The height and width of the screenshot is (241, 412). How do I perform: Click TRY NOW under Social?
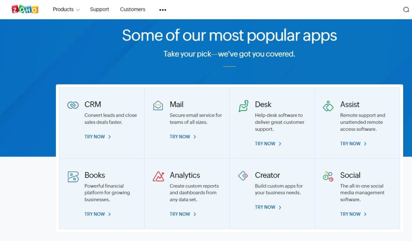pyautogui.click(x=350, y=214)
